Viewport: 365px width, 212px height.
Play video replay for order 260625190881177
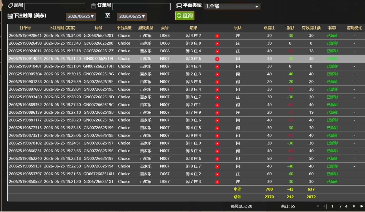coord(217,121)
